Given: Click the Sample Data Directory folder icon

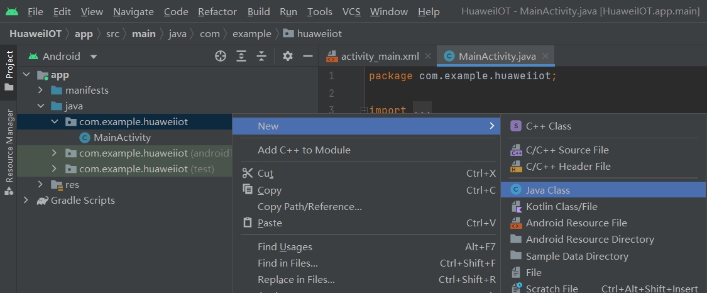Looking at the screenshot, I should tap(516, 255).
